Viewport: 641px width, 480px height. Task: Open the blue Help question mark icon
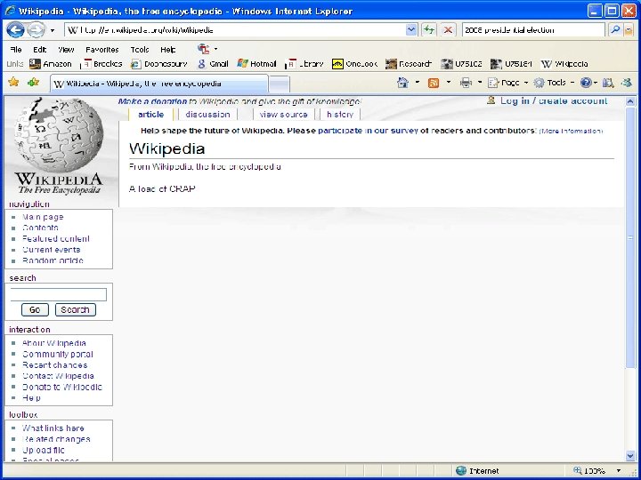click(586, 83)
